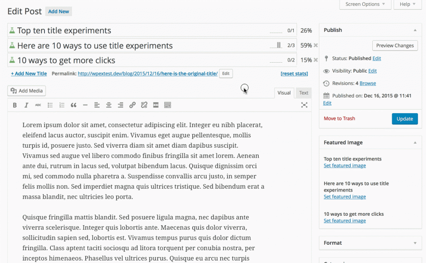Apply strikethrough formatting

point(38,105)
